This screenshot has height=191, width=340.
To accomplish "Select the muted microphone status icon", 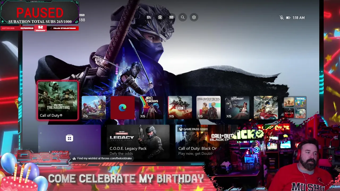I will click(x=282, y=18).
